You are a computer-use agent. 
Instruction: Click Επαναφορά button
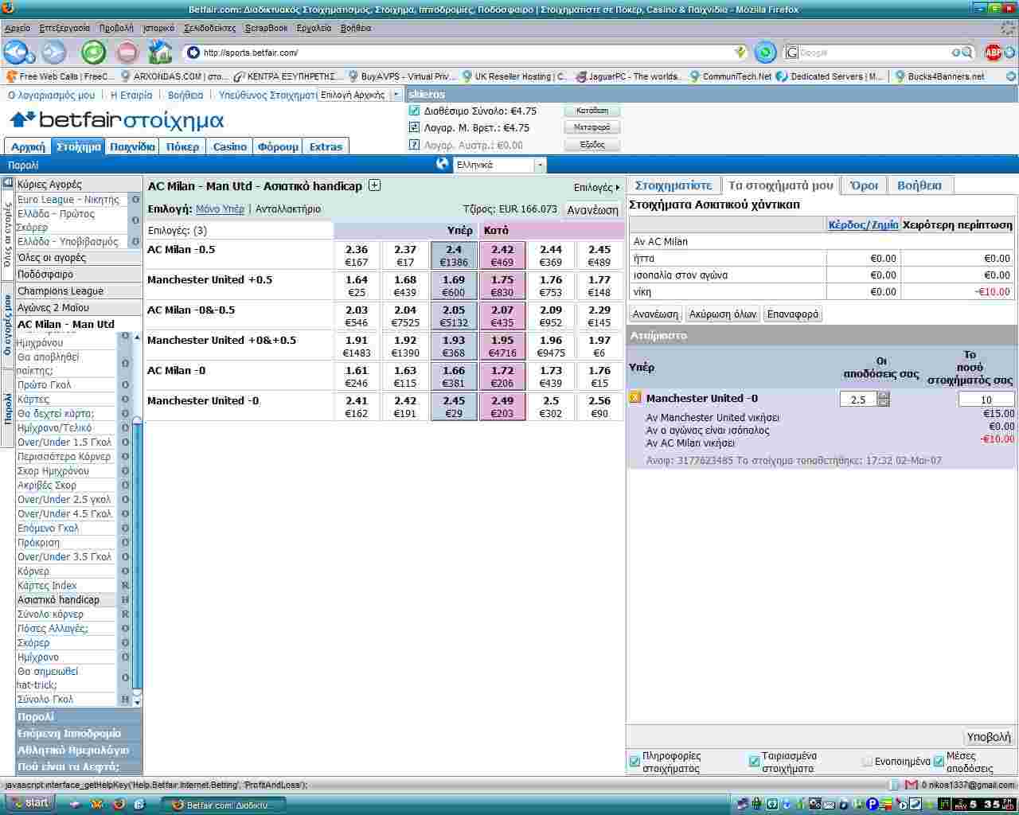click(x=793, y=314)
